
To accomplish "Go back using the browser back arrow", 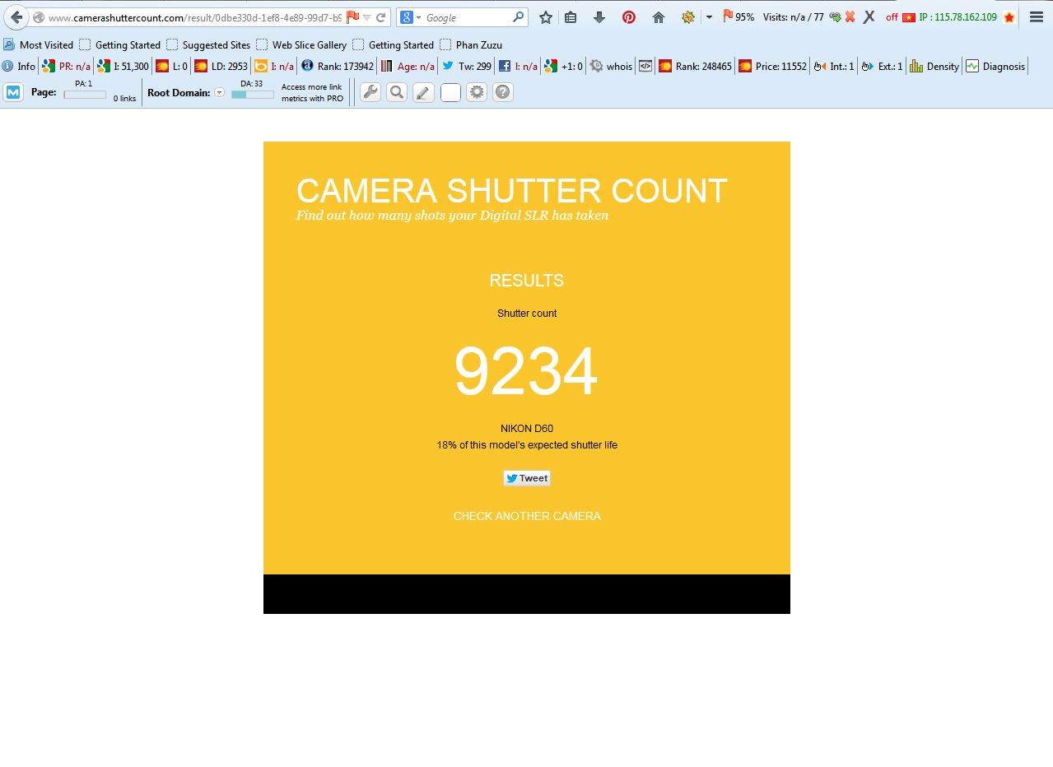I will click(x=16, y=17).
